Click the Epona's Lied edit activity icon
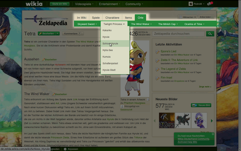Screen dimensions: 241x151 point(157,52)
